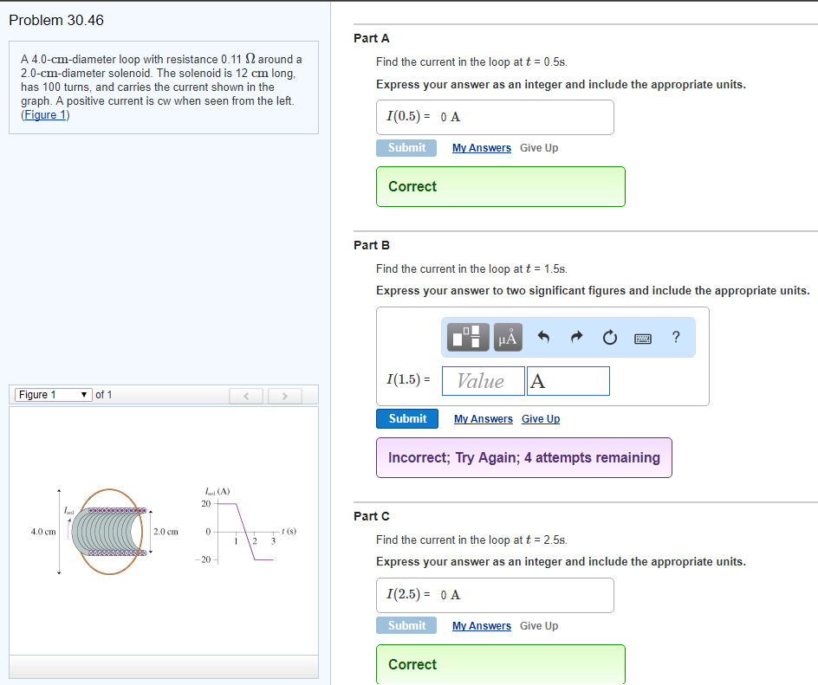Click the units field containing A
The image size is (818, 685).
click(568, 380)
